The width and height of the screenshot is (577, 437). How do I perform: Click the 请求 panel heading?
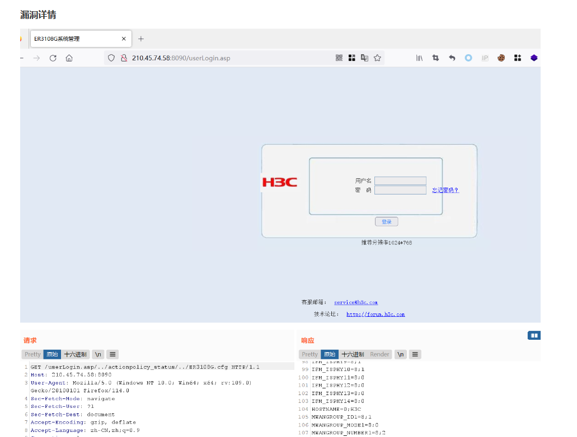pyautogui.click(x=30, y=340)
